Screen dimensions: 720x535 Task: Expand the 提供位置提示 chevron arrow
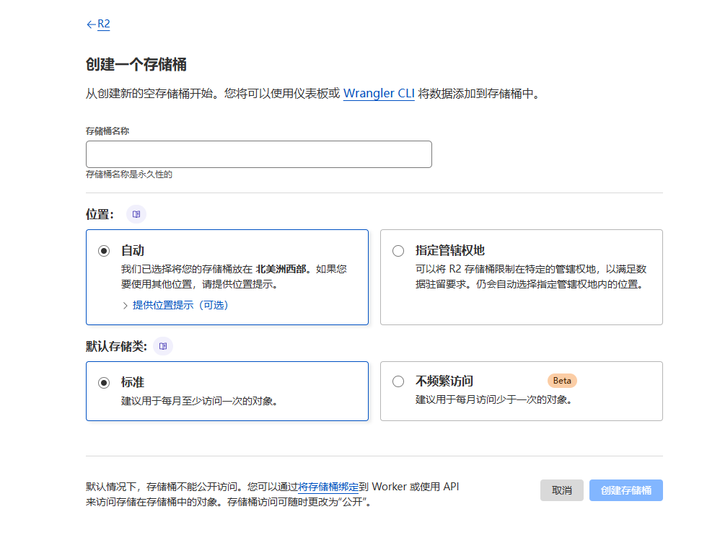coord(126,305)
